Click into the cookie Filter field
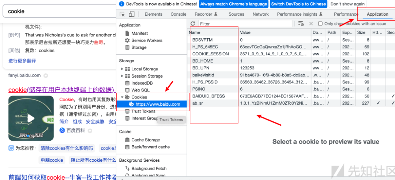Image resolution: width=395 pixels, height=180 pixels. [x=245, y=24]
